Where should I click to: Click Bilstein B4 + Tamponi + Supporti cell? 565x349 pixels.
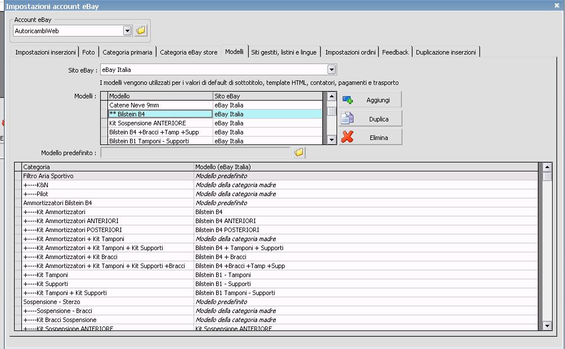[x=365, y=248]
